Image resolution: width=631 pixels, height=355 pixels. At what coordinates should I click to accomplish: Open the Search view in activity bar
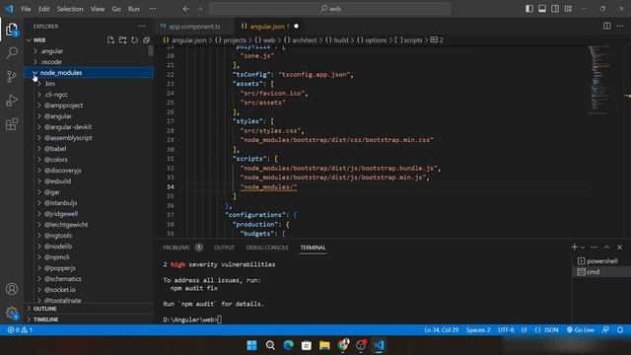click(12, 52)
